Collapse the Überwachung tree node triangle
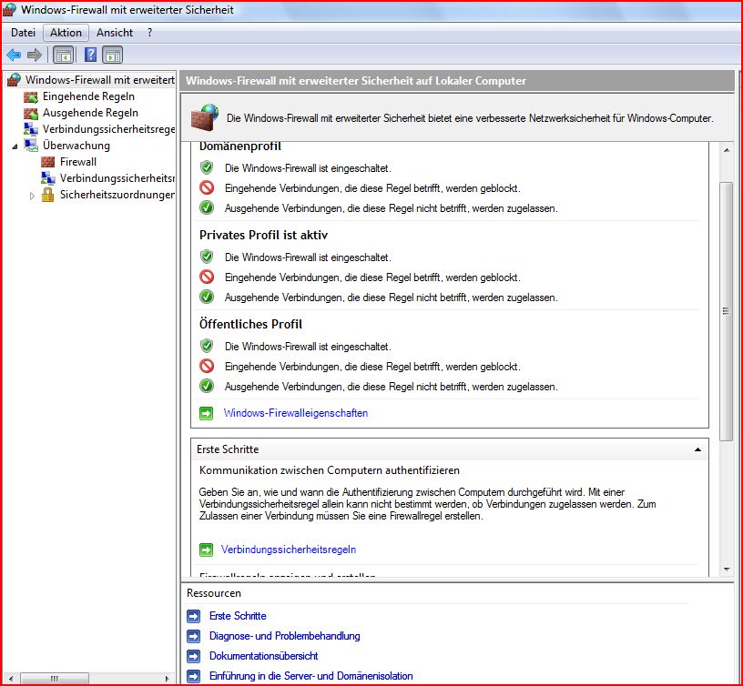The image size is (743, 686). click(15, 146)
